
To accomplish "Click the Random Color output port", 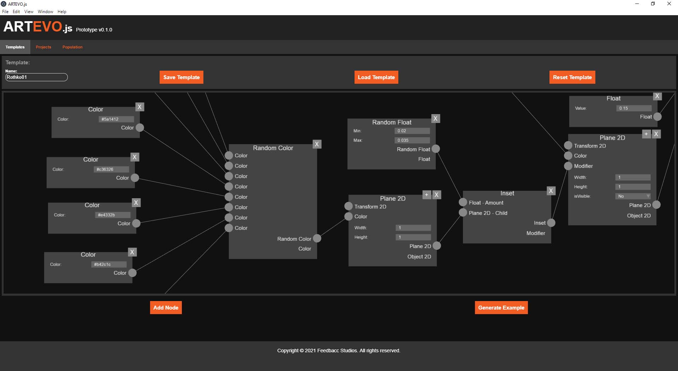I will [x=317, y=238].
